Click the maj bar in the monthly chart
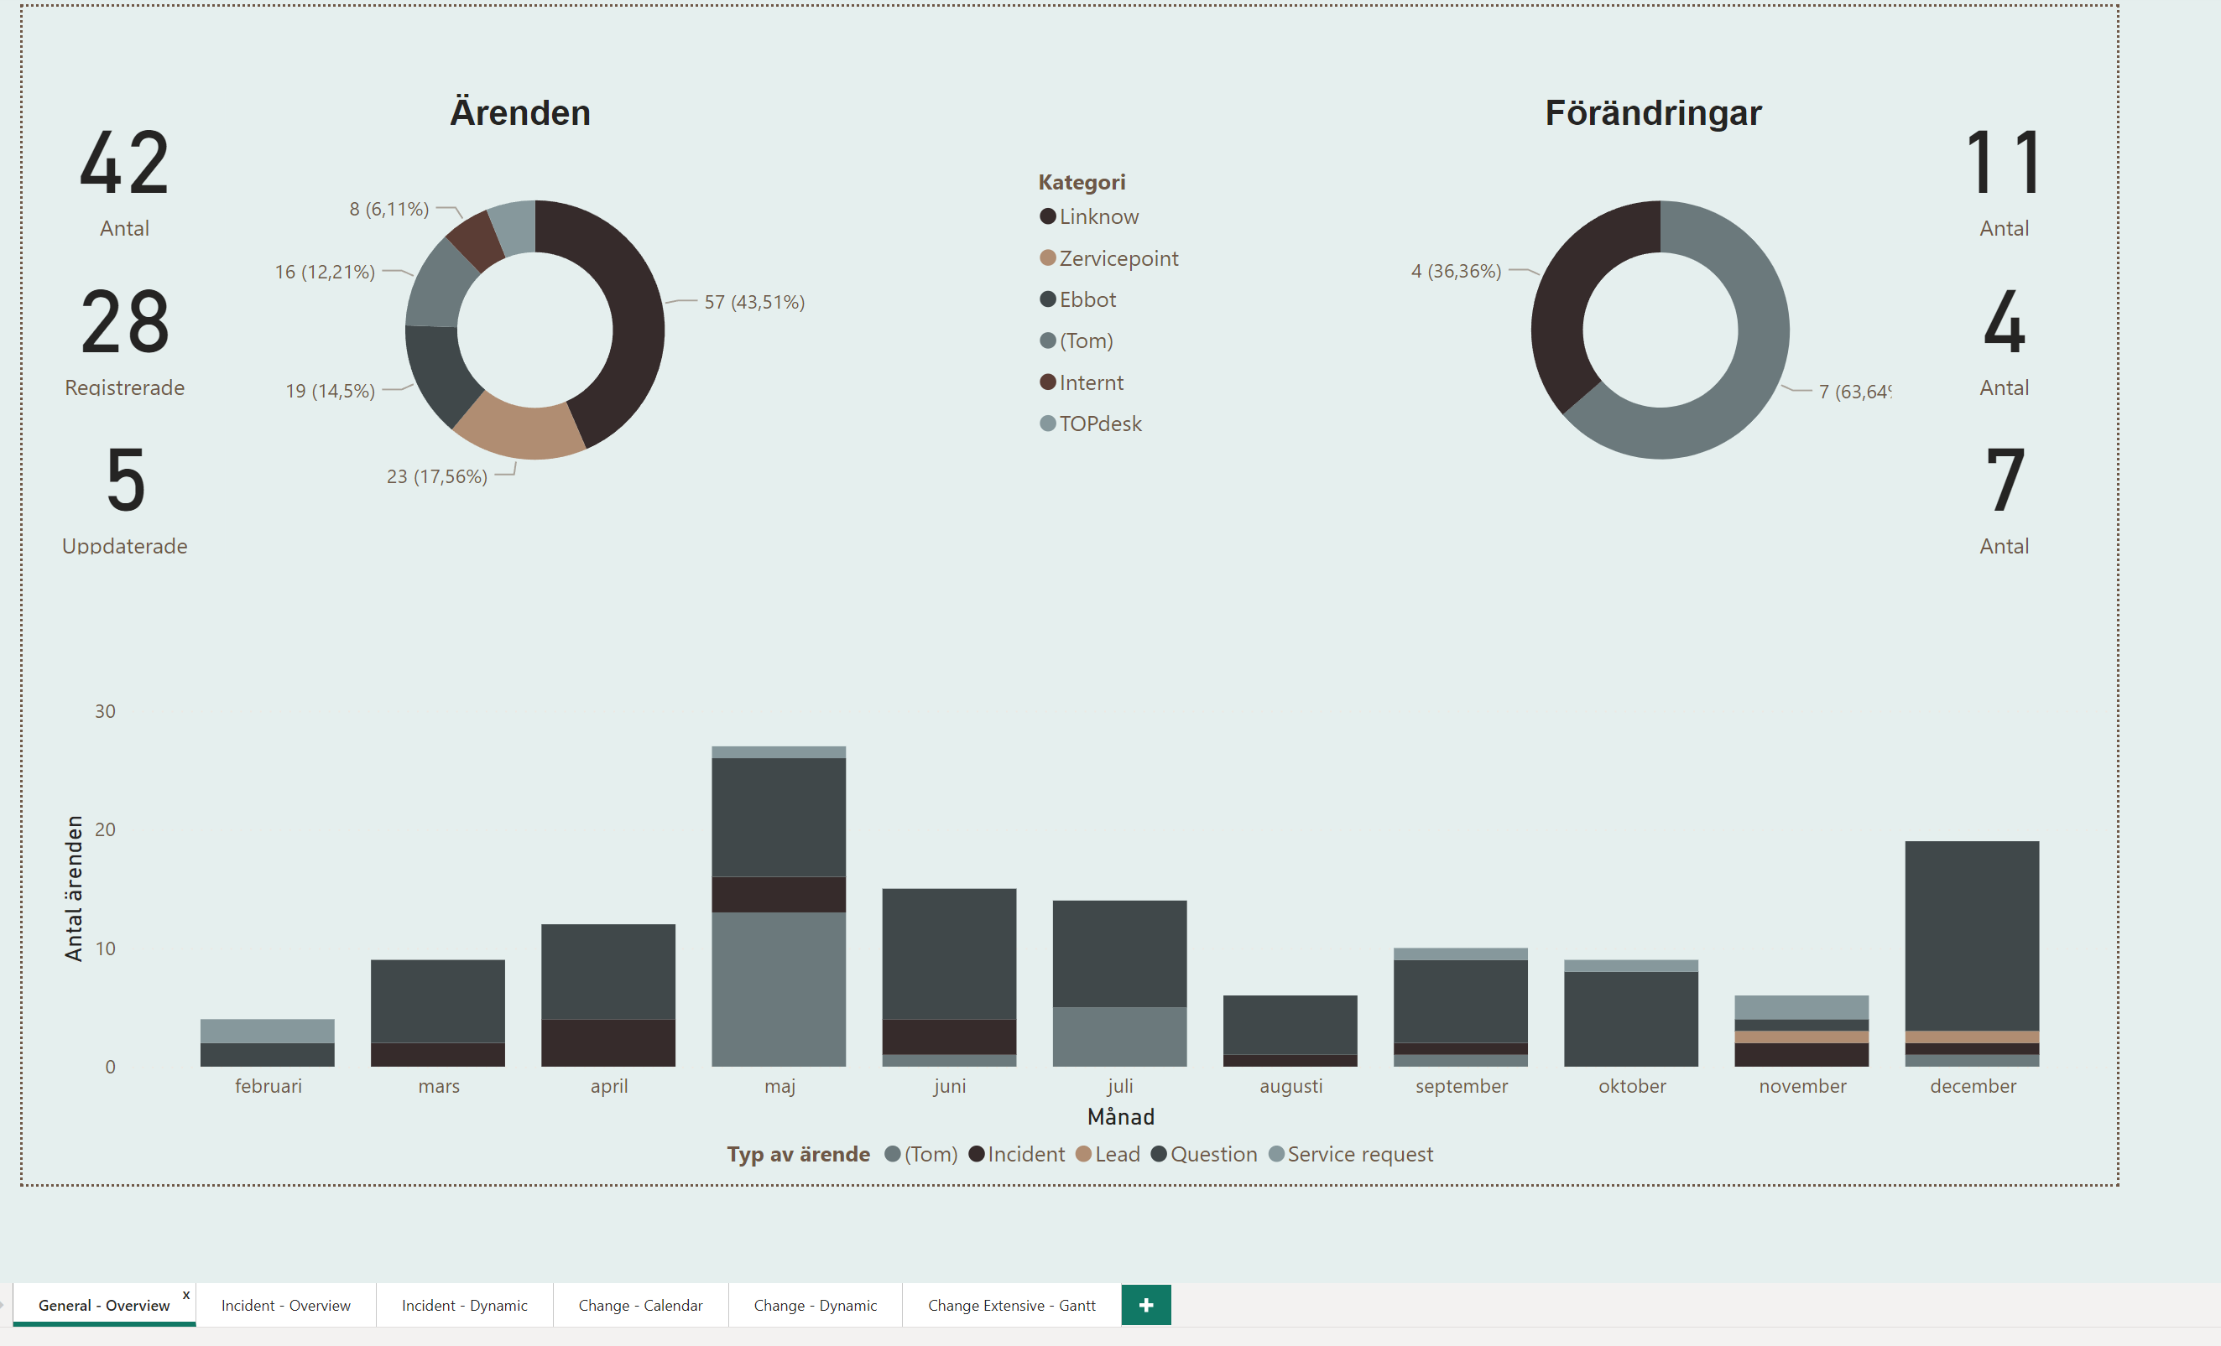The height and width of the screenshot is (1346, 2221). (779, 901)
